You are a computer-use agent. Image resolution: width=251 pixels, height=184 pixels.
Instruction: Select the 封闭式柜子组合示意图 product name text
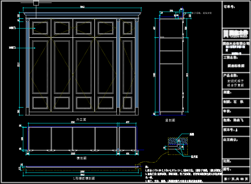(x=236, y=83)
